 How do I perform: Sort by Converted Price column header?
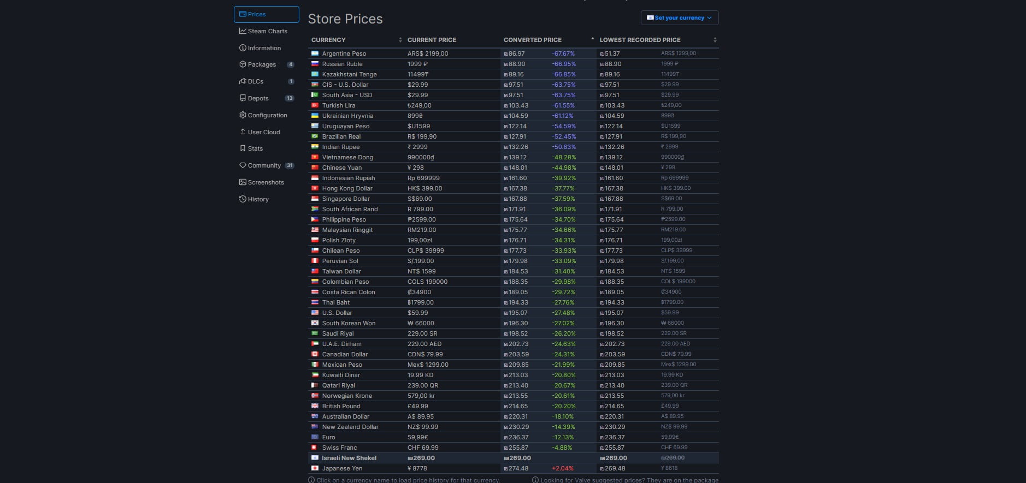point(533,40)
